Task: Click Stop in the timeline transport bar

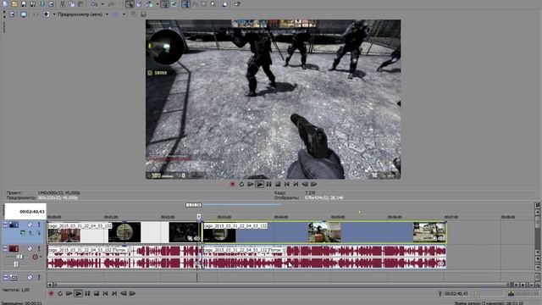Action: click(97, 294)
